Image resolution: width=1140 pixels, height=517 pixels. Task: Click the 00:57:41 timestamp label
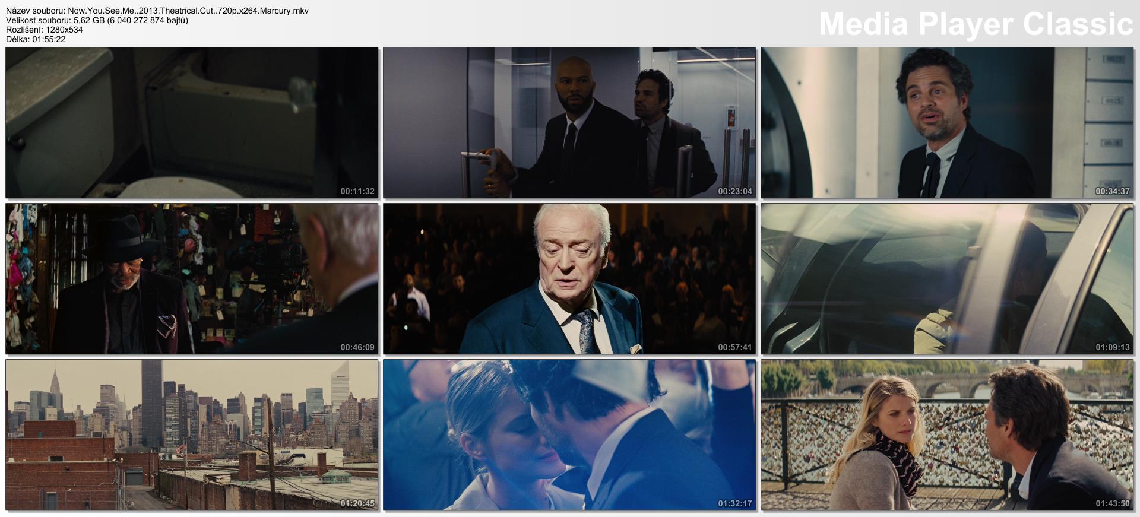tap(734, 347)
